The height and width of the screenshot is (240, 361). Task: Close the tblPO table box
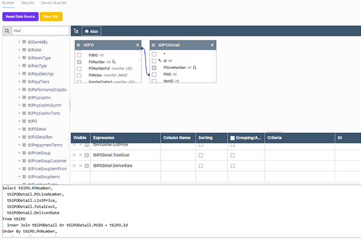pyautogui.click(x=138, y=45)
